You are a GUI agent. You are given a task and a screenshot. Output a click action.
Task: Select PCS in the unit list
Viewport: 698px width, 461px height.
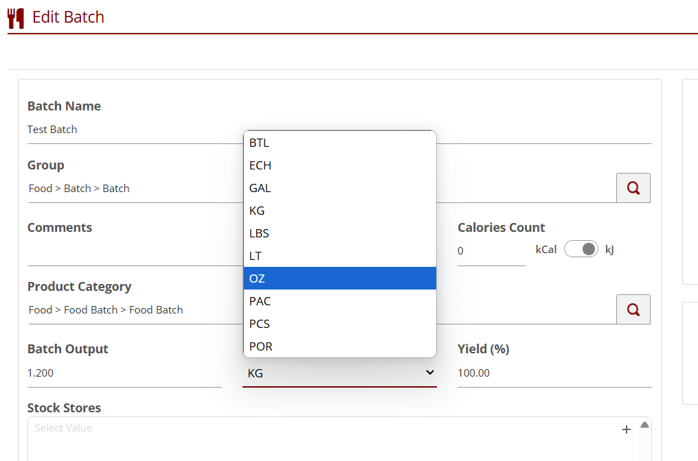[339, 324]
